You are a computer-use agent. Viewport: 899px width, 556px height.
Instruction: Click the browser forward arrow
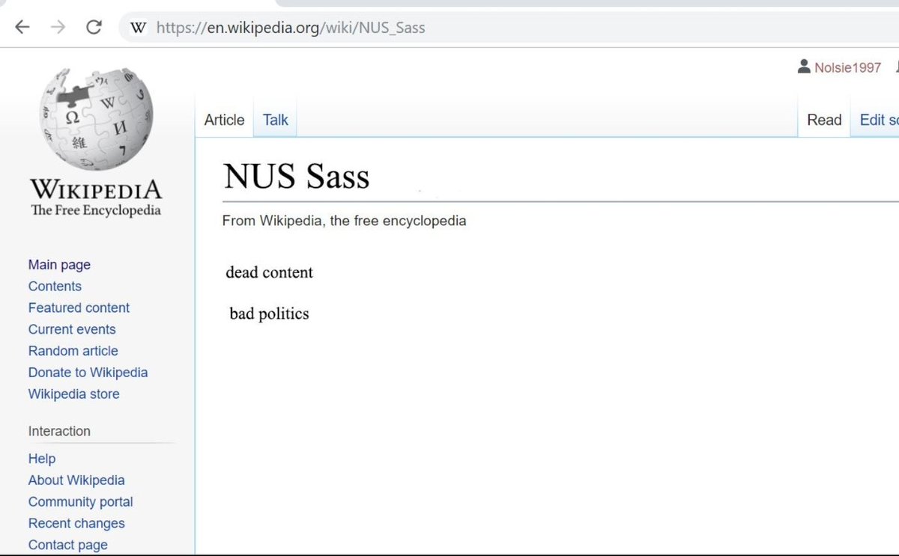tap(58, 27)
